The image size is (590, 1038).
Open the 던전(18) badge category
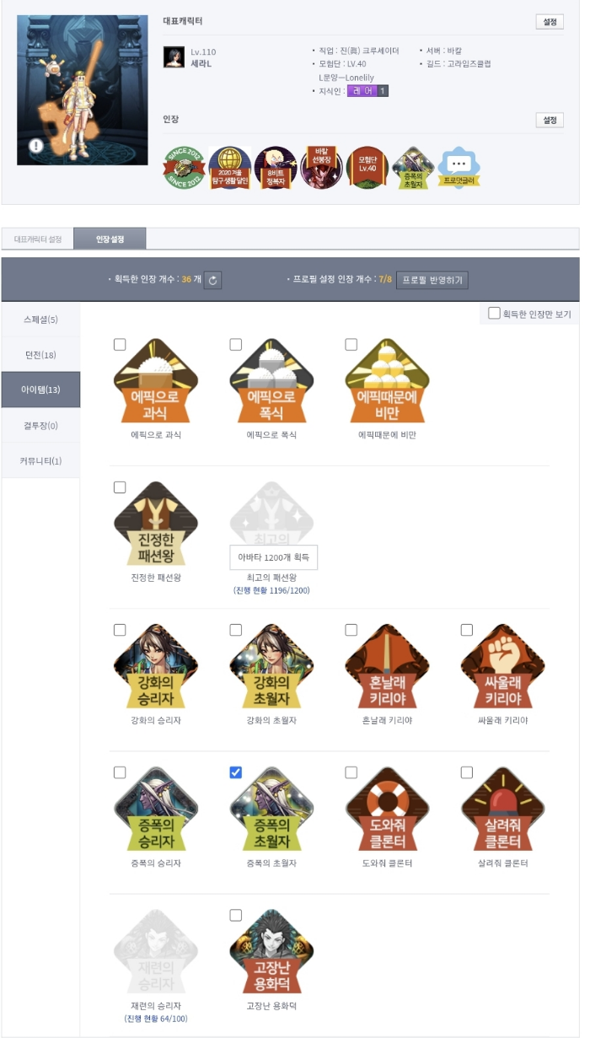pyautogui.click(x=41, y=354)
